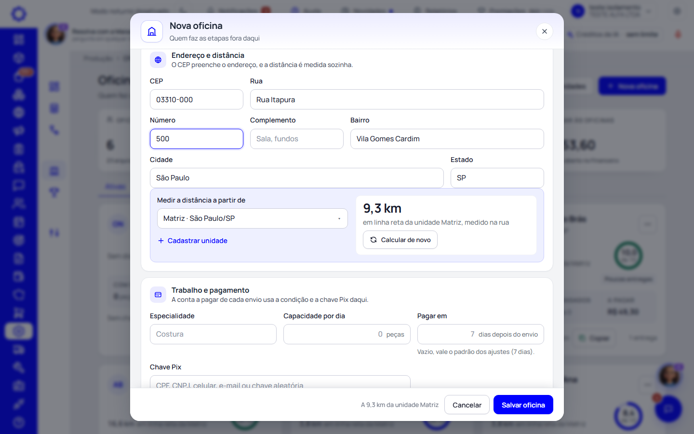694x434 pixels.
Task: Save with the Salvar oficina button
Action: (x=523, y=405)
